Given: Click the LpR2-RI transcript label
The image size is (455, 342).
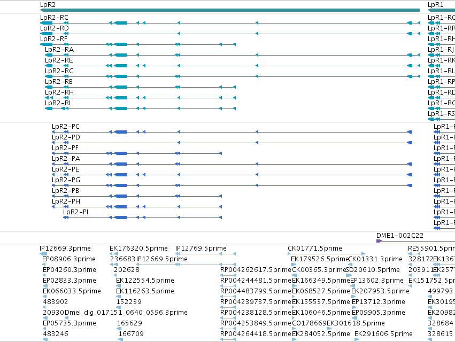Looking at the screenshot, I should coord(57,103).
